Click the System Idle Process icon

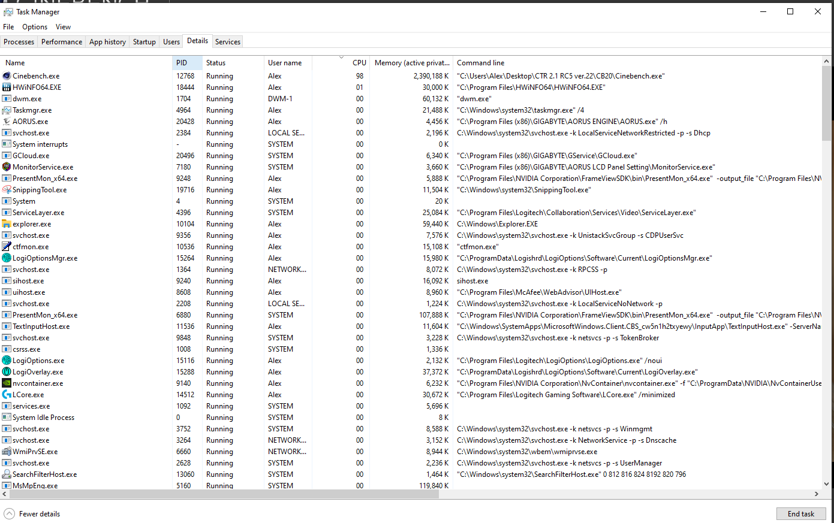[7, 418]
